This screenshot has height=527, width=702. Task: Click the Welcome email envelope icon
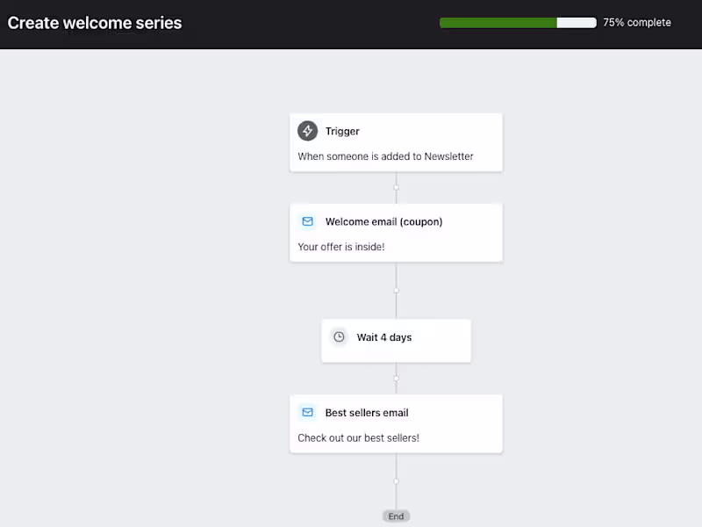(x=307, y=221)
